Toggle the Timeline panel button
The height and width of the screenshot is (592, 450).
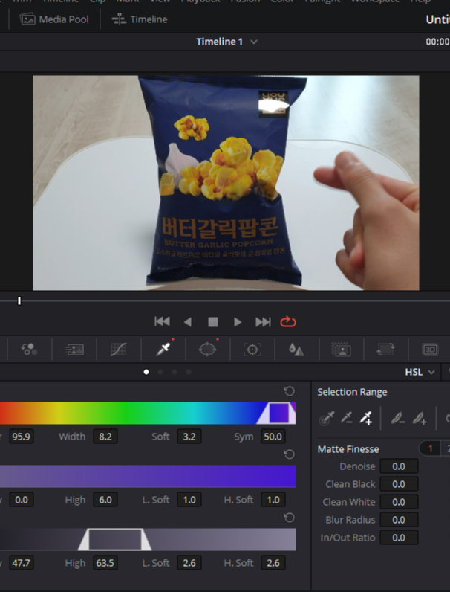point(140,19)
